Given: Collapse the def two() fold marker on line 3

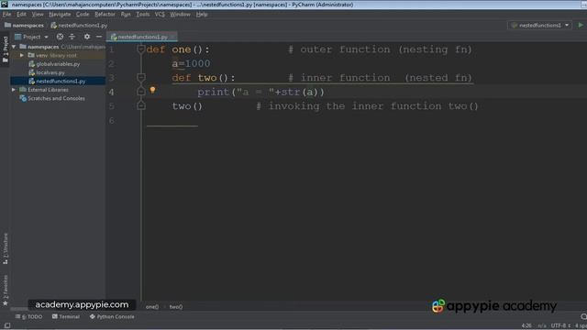Looking at the screenshot, I should [x=141, y=77].
